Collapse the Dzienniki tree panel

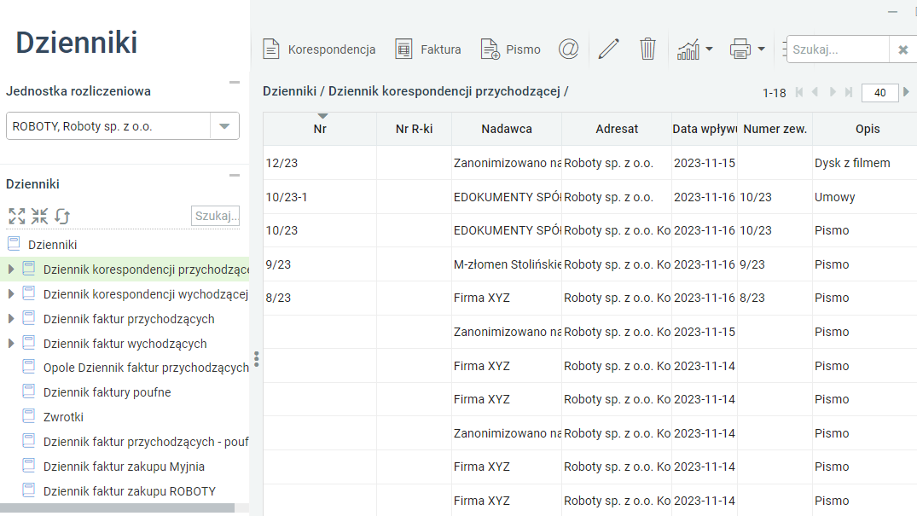tap(235, 175)
